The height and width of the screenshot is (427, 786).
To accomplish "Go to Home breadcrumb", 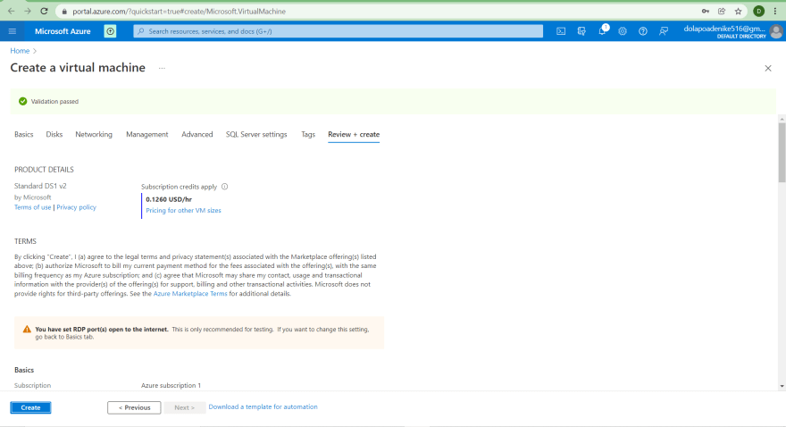I will tap(20, 51).
